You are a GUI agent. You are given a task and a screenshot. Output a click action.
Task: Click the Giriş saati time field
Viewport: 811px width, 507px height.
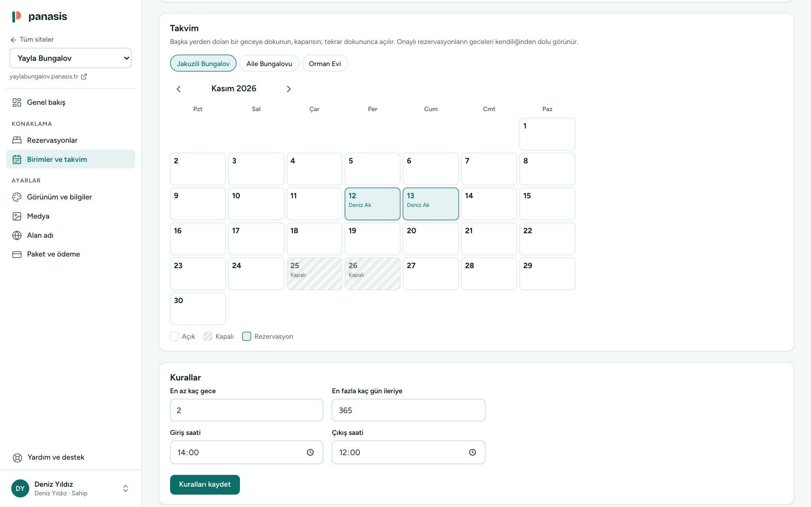pos(246,453)
